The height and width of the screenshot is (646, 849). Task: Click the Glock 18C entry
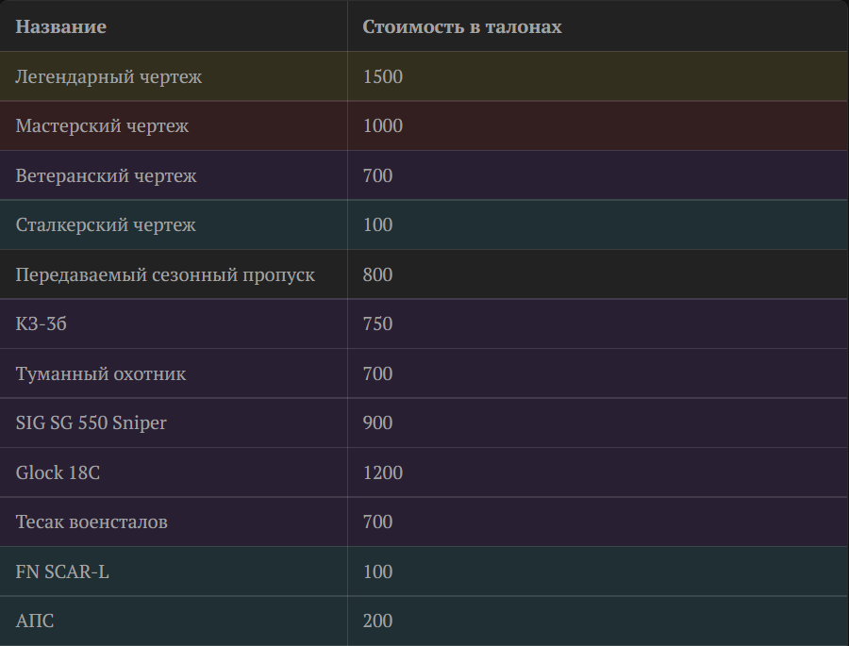point(58,472)
